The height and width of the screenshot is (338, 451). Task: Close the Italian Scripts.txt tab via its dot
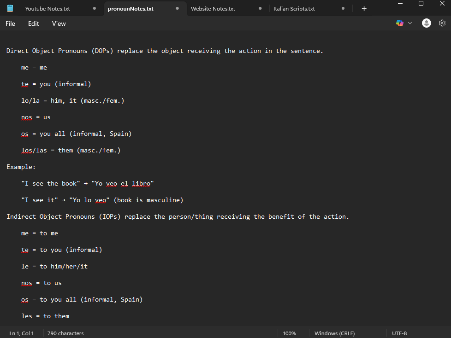pos(343,9)
